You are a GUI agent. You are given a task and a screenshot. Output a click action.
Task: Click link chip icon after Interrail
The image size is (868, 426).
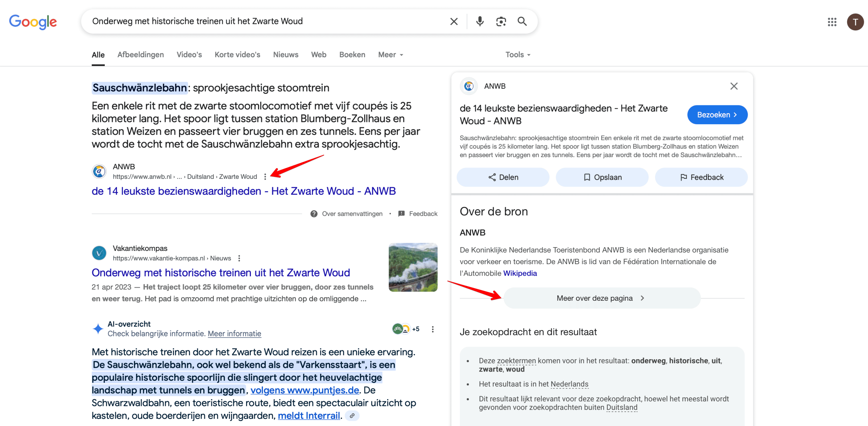click(x=352, y=416)
